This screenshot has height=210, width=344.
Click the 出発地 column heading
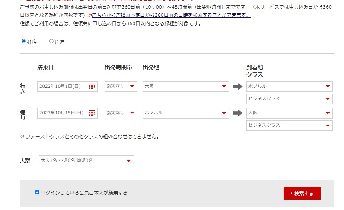tap(151, 67)
